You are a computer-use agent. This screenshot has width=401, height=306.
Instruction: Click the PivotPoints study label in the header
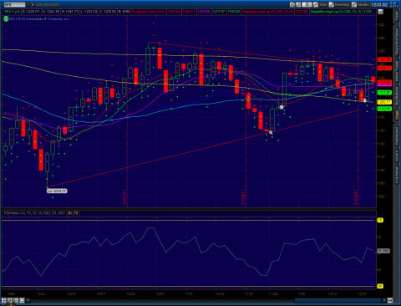click(x=149, y=12)
